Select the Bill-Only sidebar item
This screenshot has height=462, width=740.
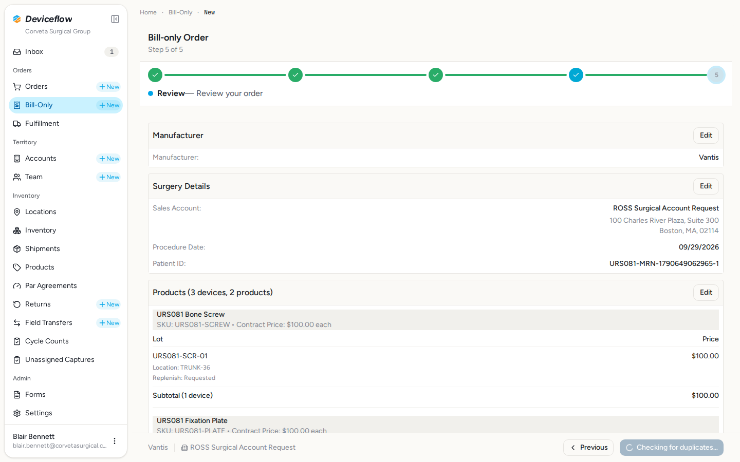tap(66, 105)
